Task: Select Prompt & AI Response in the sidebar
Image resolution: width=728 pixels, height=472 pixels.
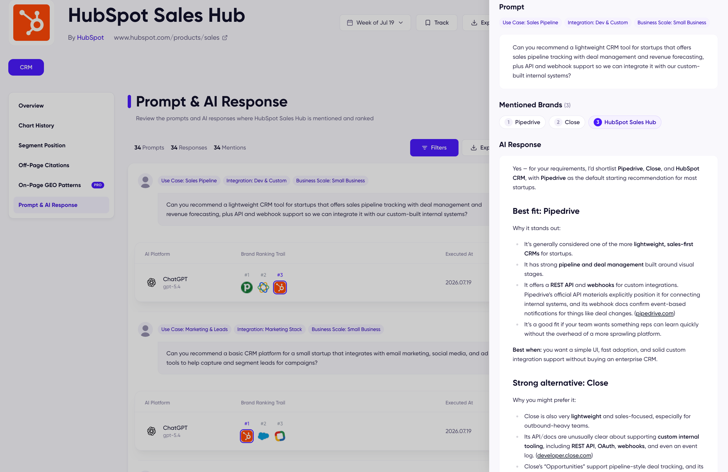Action: (61, 205)
